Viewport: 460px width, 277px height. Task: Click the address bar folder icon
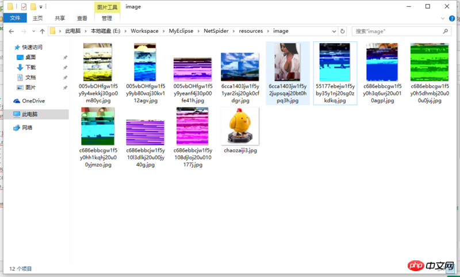pos(53,31)
